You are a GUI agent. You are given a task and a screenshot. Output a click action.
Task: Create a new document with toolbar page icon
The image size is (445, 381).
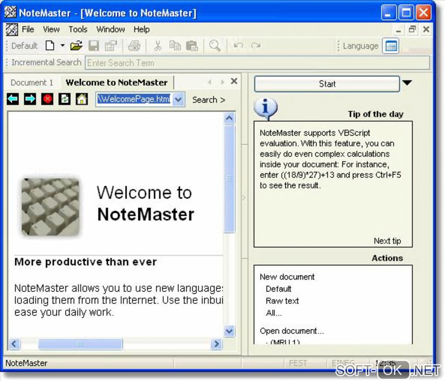point(50,45)
